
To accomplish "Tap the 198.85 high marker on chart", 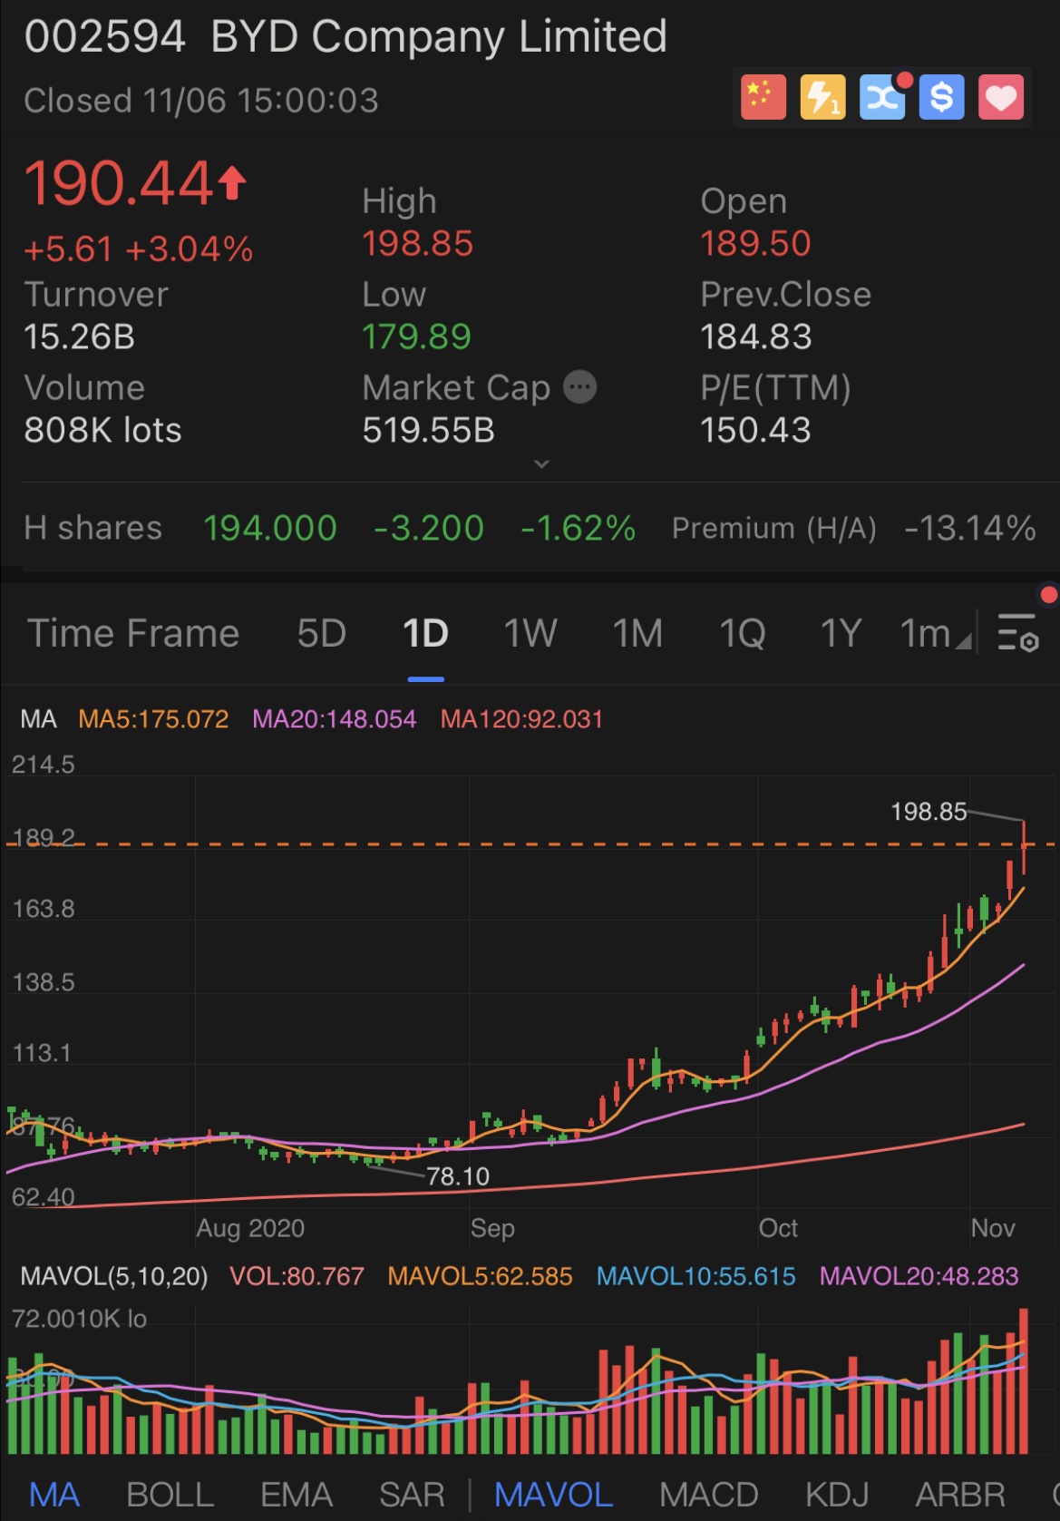I will (929, 811).
